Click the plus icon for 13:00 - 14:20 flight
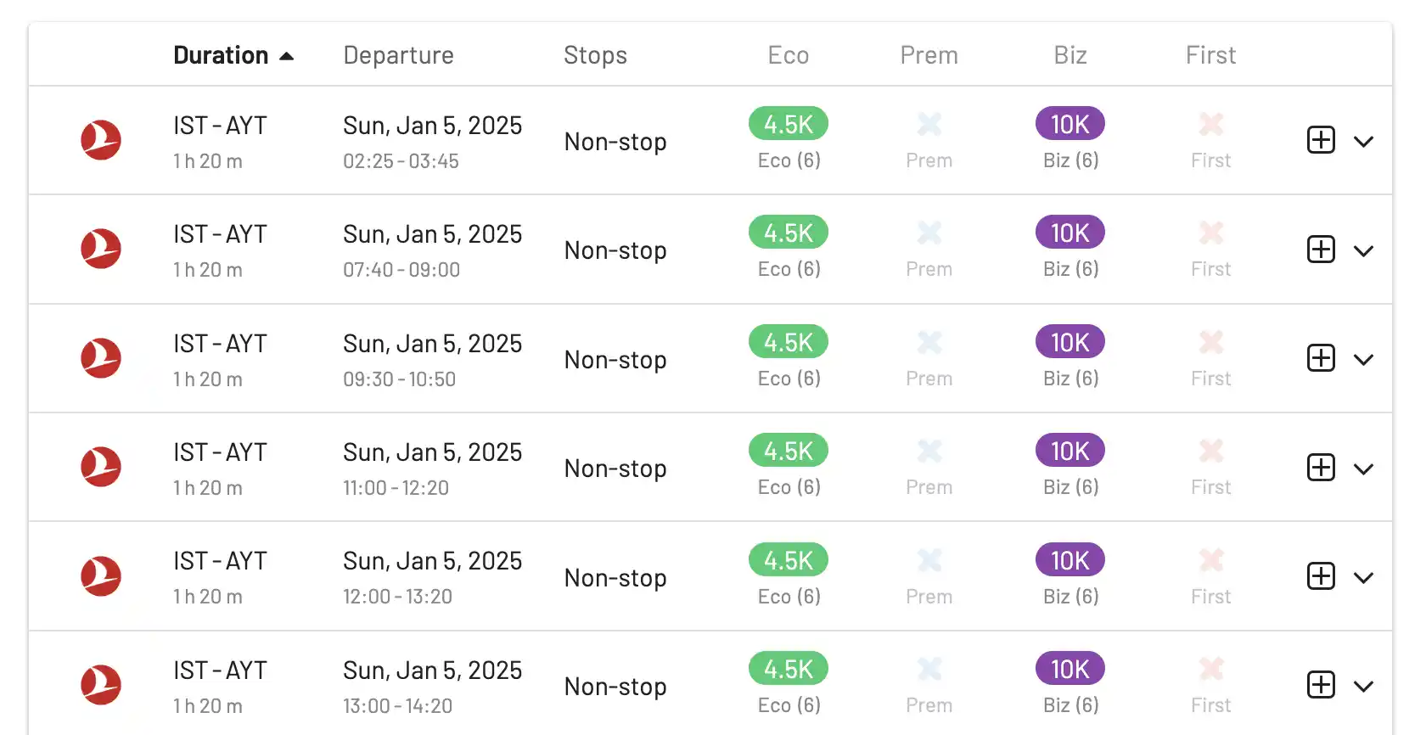The image size is (1426, 735). [1321, 685]
